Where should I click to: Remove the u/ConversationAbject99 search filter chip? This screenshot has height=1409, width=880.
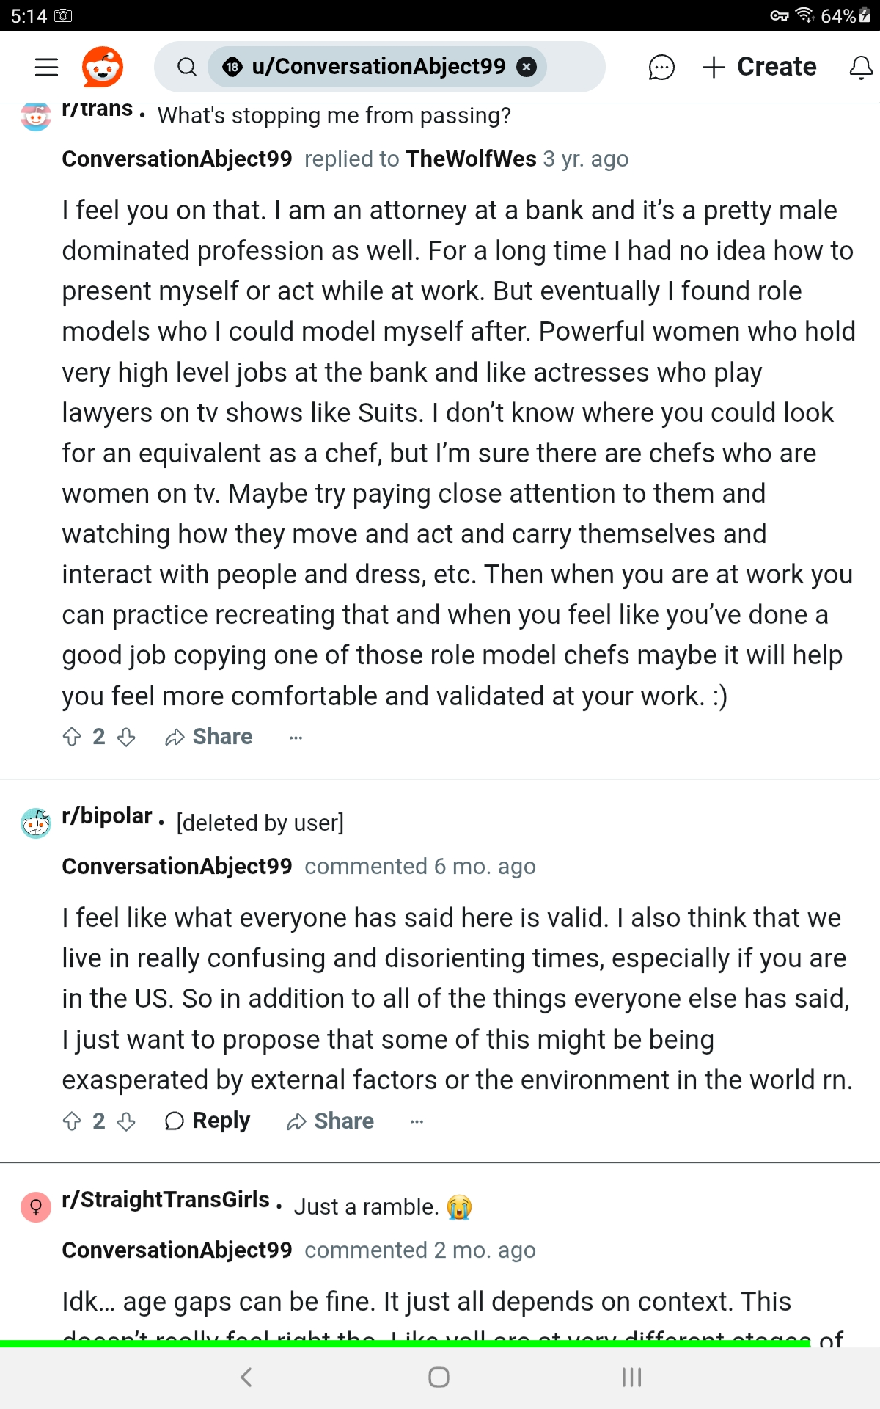(526, 67)
